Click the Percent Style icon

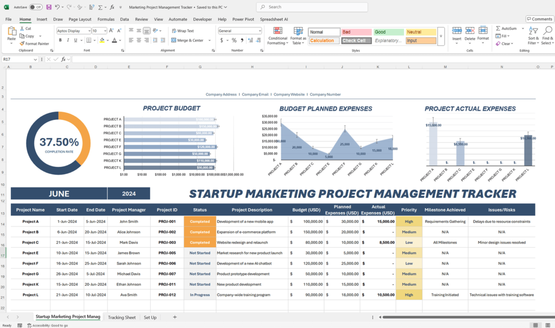(234, 40)
